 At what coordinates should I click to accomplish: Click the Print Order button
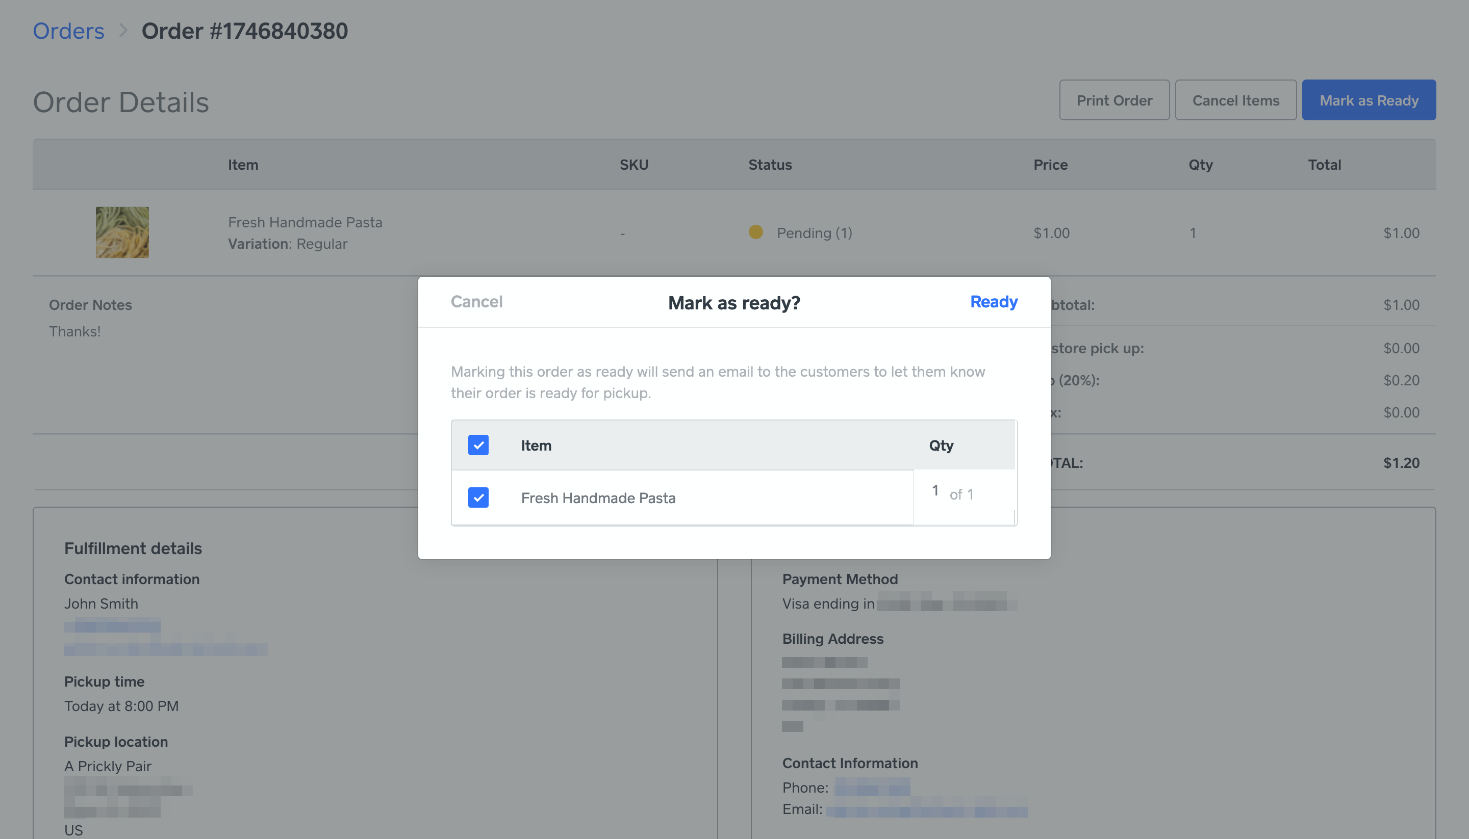[1114, 100]
